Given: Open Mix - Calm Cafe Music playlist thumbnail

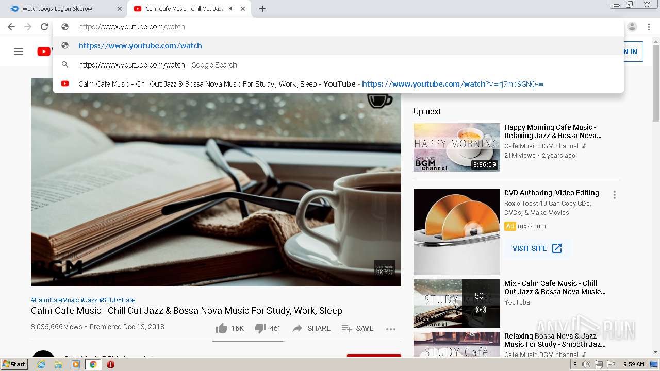Looking at the screenshot, I should [x=457, y=303].
